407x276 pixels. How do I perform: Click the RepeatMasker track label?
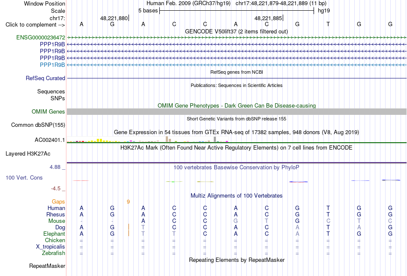coord(47,266)
